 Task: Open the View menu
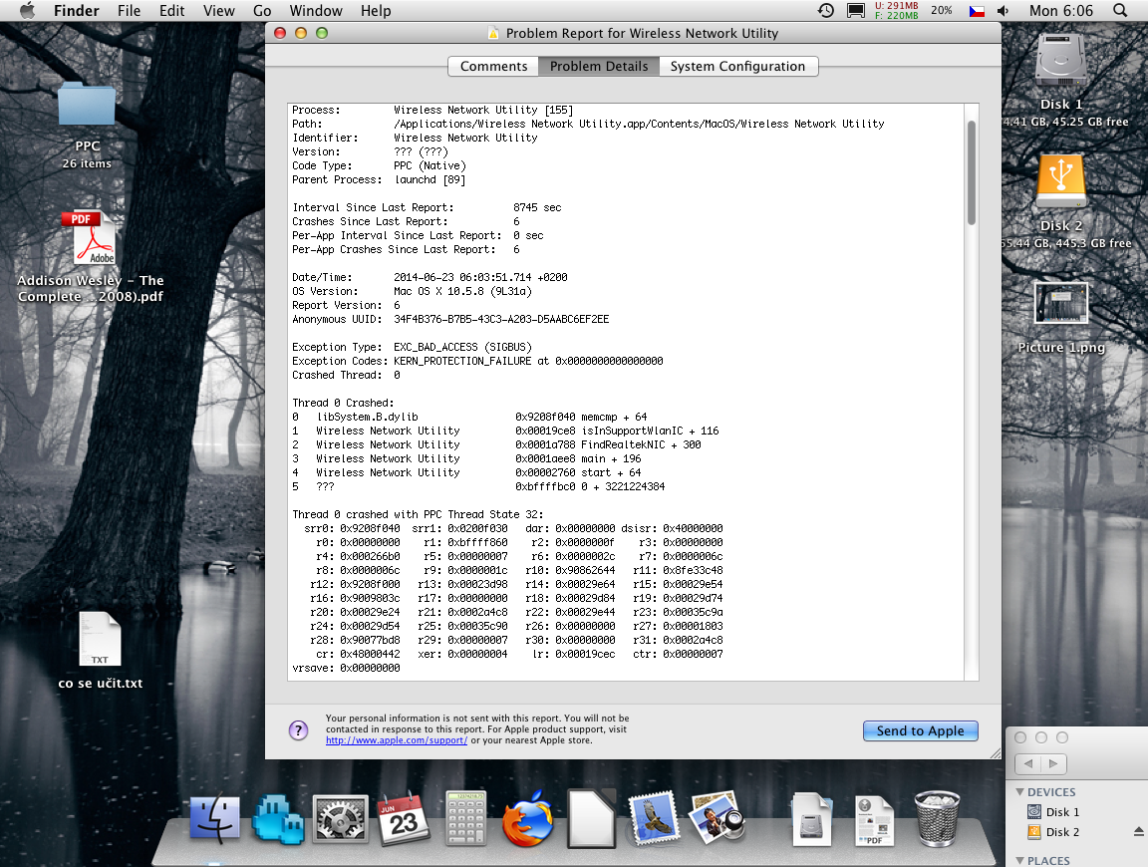pyautogui.click(x=219, y=10)
